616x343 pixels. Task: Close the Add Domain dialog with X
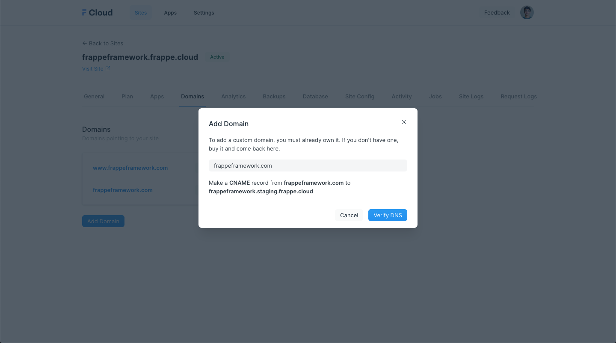tap(403, 122)
